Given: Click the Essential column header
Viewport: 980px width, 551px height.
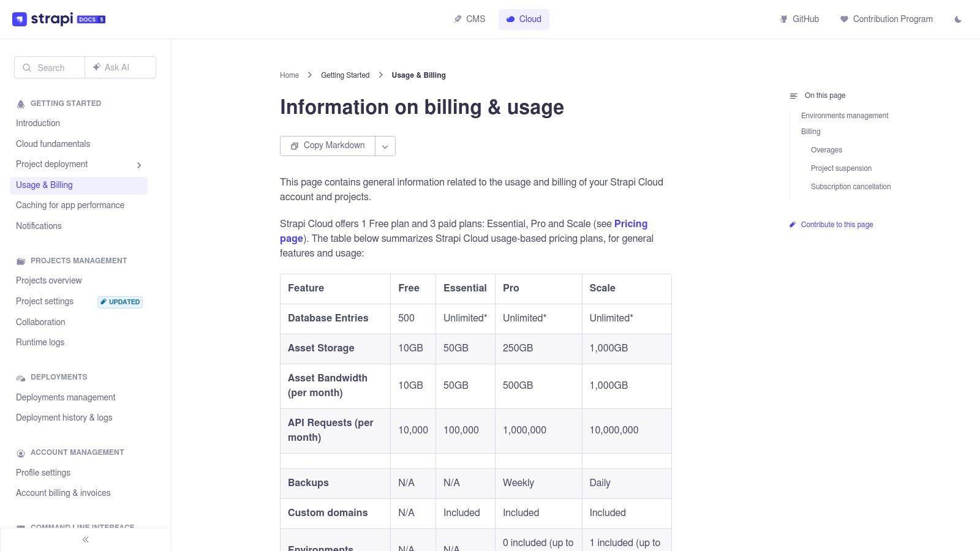Looking at the screenshot, I should point(466,288).
